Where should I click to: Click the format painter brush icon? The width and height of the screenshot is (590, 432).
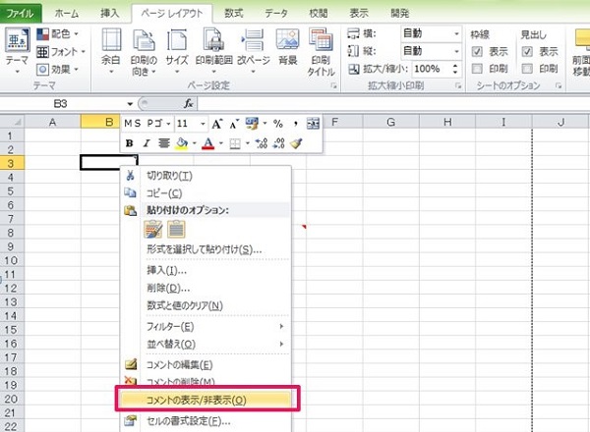coord(297,143)
